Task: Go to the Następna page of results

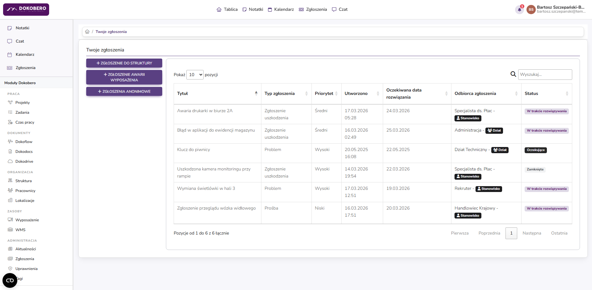Action: [x=532, y=233]
